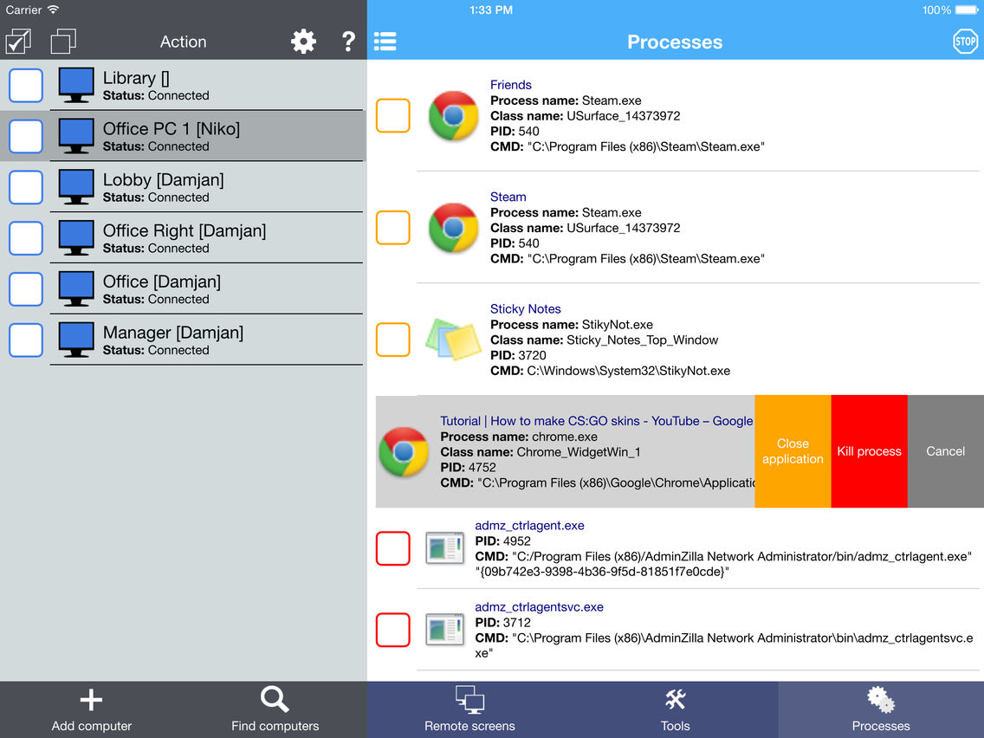This screenshot has width=984, height=738.
Task: Click the Office [Damjan] monitor icon
Action: (76, 288)
